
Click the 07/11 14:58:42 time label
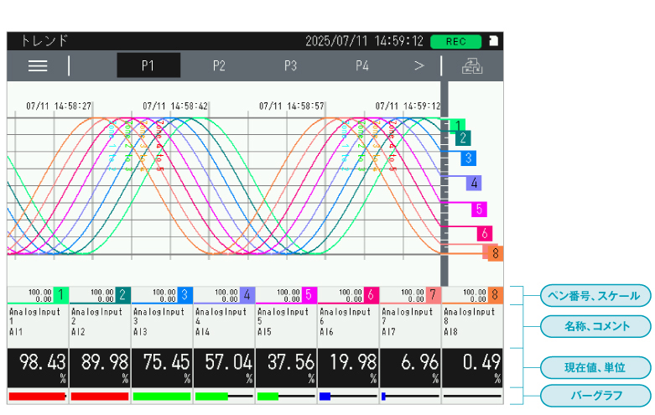click(175, 106)
